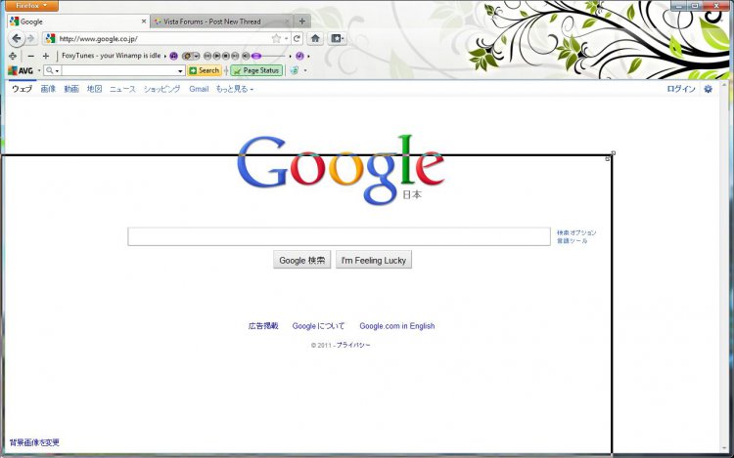Expand the AVG logo dropdown arrow

(39, 70)
